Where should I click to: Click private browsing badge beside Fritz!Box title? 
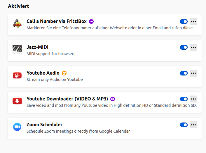(x=91, y=21)
